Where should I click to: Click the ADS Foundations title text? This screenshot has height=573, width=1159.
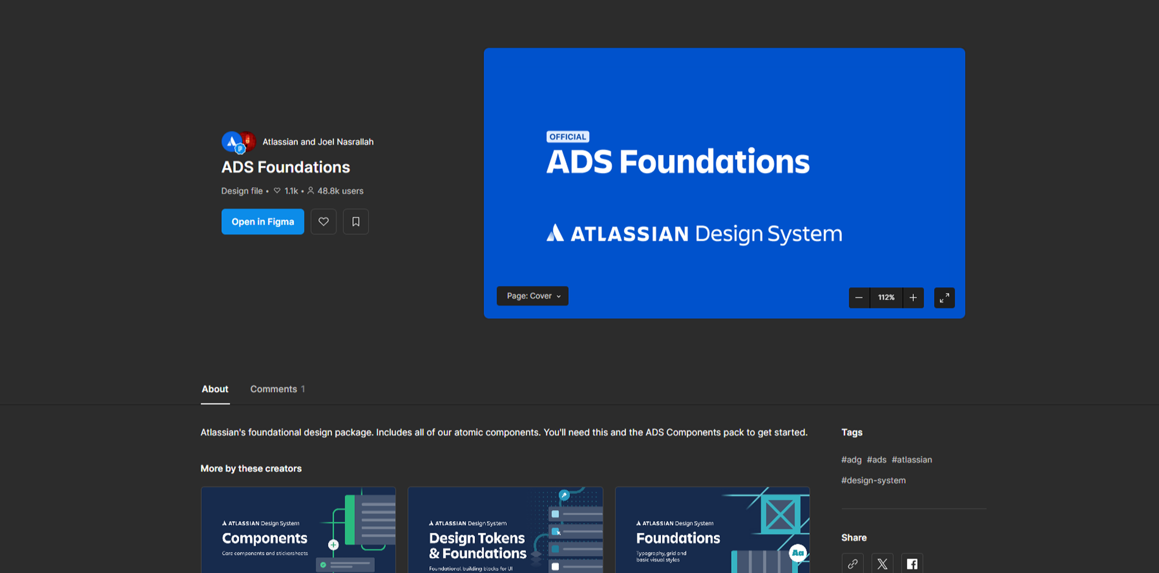point(285,167)
